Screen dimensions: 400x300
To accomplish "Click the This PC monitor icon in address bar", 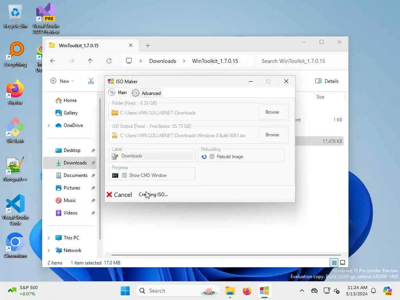I will coord(129,61).
